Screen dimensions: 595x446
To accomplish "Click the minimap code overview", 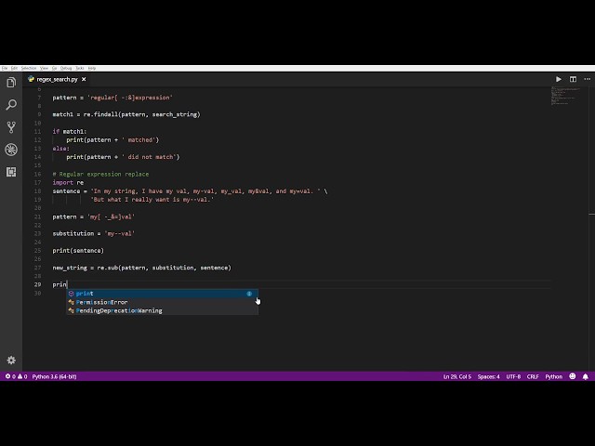I will (x=565, y=96).
